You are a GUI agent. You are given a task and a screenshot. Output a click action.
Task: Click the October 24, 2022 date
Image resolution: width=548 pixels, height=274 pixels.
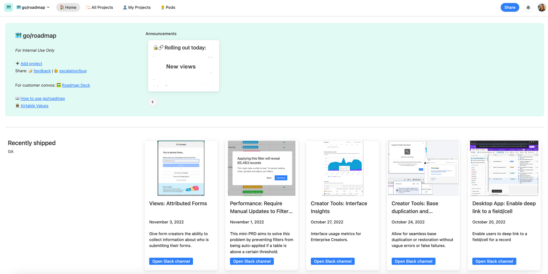pyautogui.click(x=408, y=222)
